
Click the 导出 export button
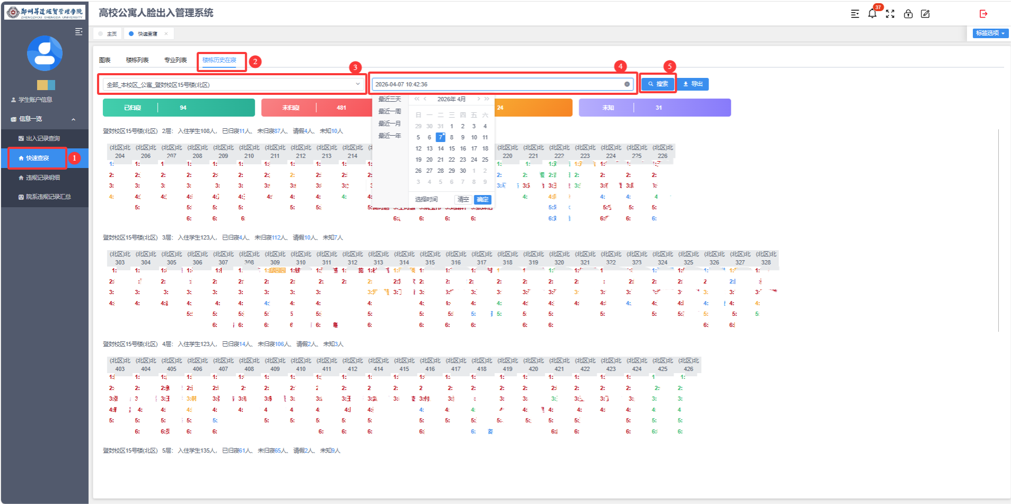(x=693, y=84)
